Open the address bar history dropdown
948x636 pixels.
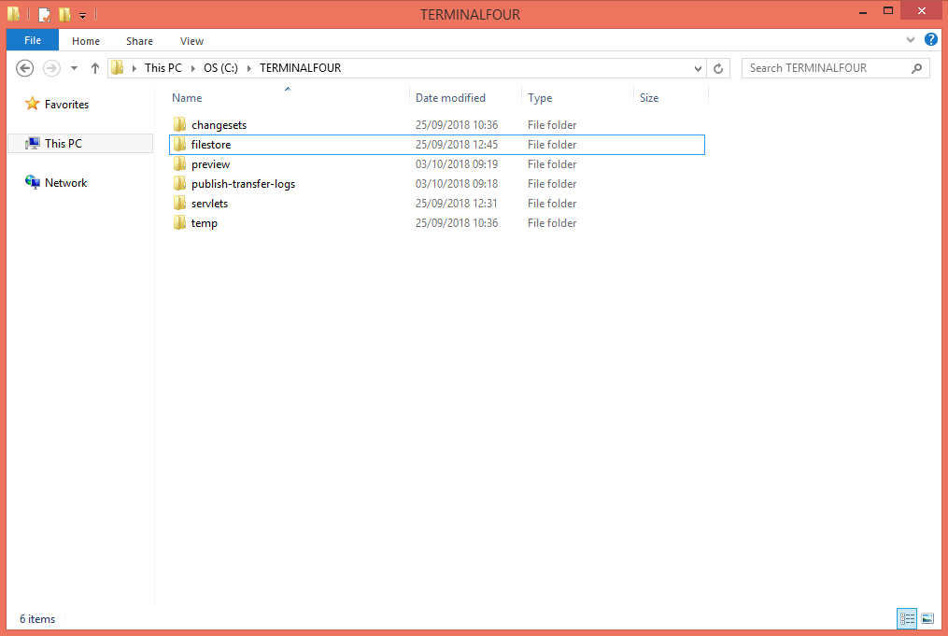[x=697, y=67]
